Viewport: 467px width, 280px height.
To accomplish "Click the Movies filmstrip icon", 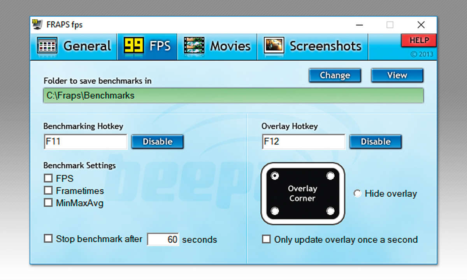I will (x=194, y=45).
